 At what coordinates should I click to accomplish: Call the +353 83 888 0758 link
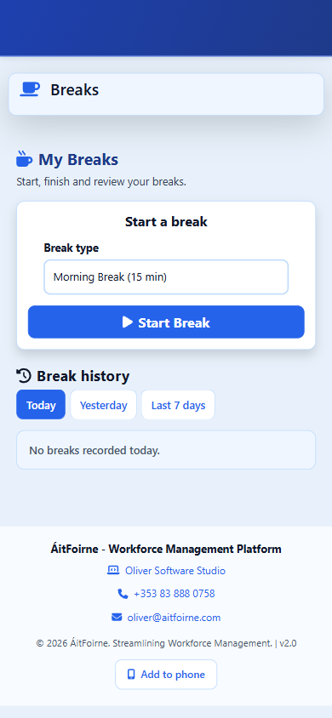[x=175, y=594]
